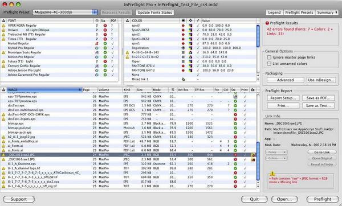Open the Colors dropdown in Link Info
Image resolution: width=342 pixels, height=206 pixels.
(276, 158)
